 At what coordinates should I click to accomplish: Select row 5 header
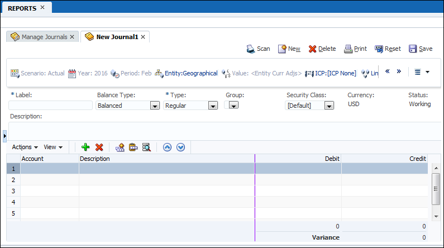coord(13,213)
